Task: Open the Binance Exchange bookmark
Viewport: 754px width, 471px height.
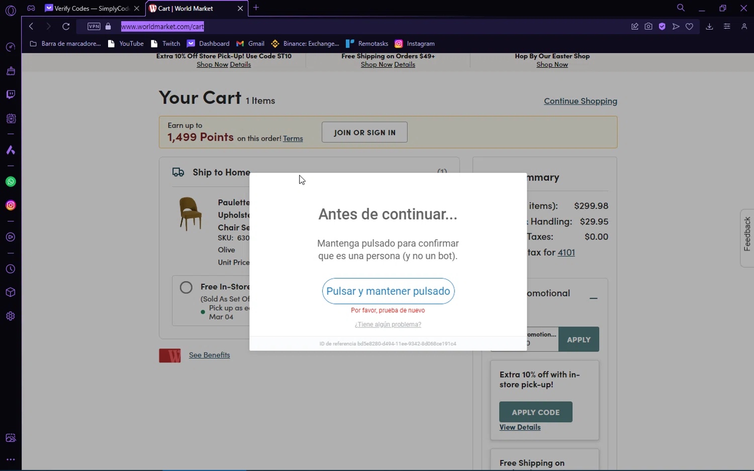Action: (x=305, y=44)
